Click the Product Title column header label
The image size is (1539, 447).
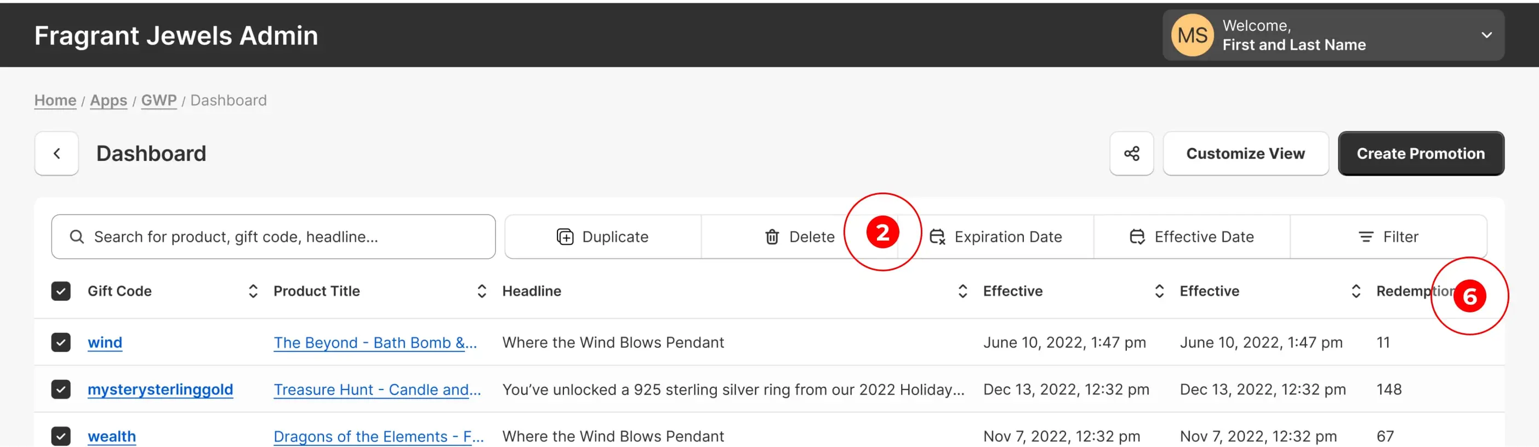[317, 291]
